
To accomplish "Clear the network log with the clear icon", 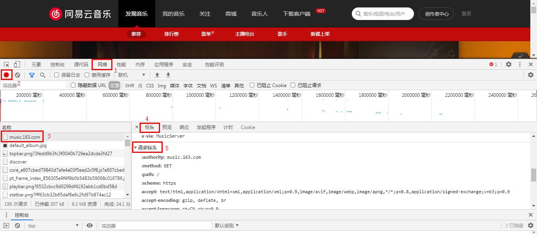I will (18, 75).
